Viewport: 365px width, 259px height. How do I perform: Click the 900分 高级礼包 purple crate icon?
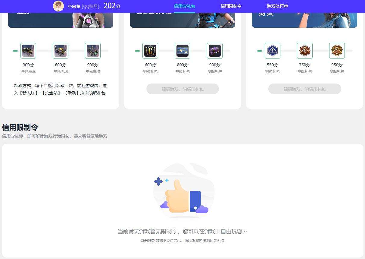pyautogui.click(x=215, y=51)
